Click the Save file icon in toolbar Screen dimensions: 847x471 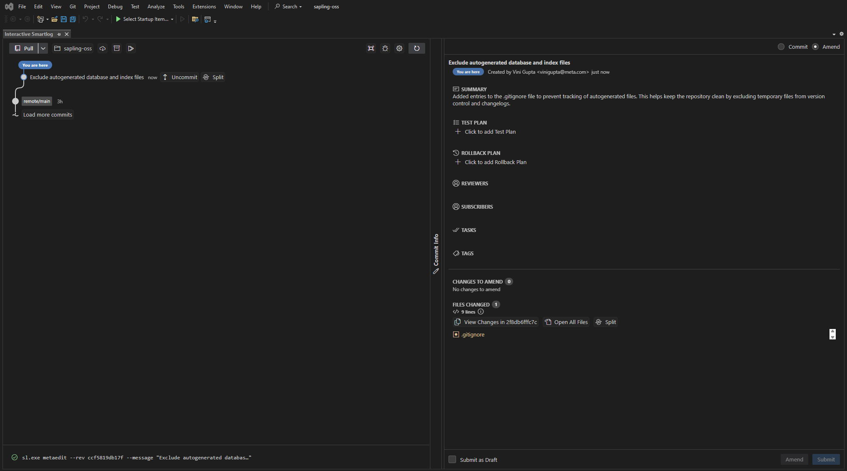(63, 19)
